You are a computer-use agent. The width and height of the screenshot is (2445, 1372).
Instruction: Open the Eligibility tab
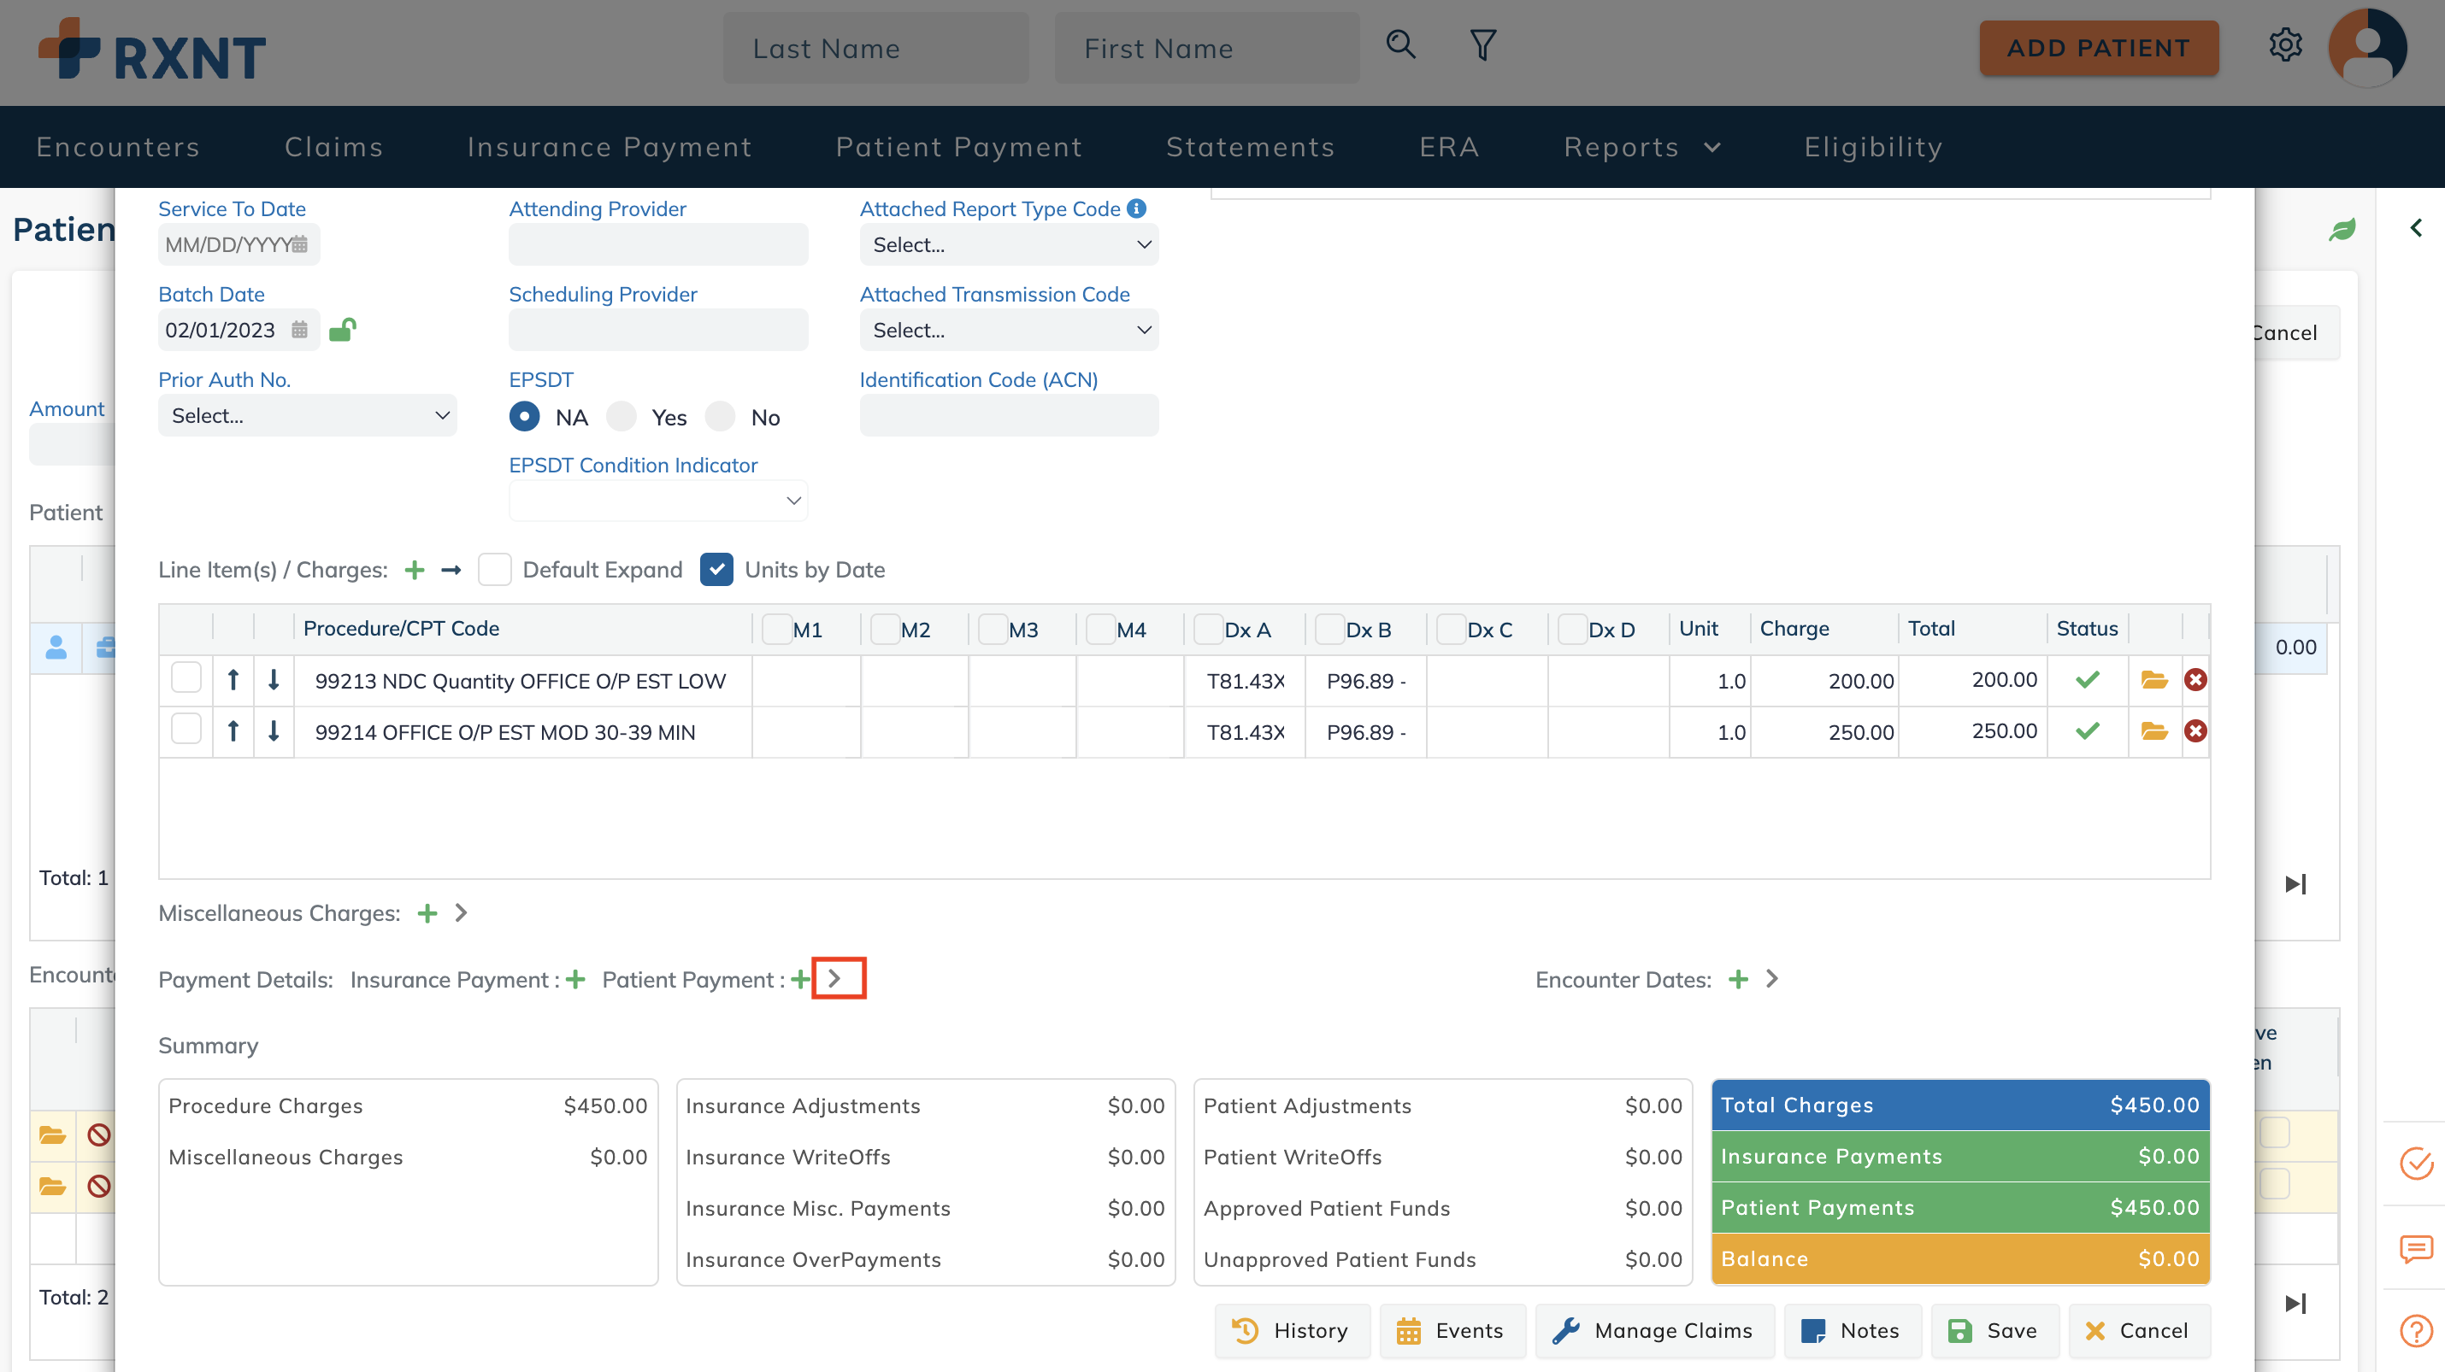[x=1874, y=147]
